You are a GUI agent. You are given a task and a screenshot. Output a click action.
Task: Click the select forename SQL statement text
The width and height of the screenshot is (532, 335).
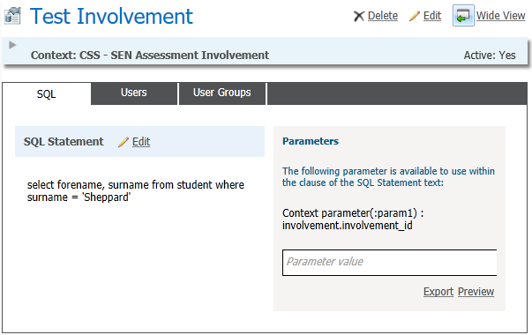[x=135, y=191]
